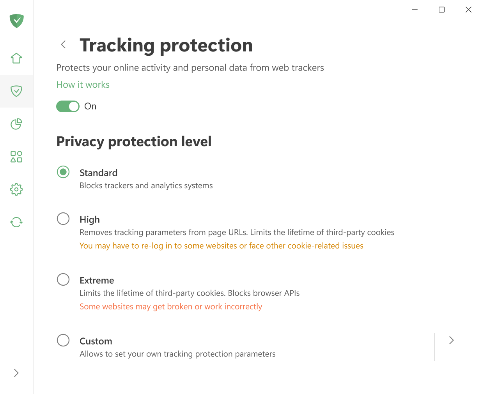Run the Update tool from sidebar
Viewport: 482px width, 394px height.
click(x=16, y=222)
